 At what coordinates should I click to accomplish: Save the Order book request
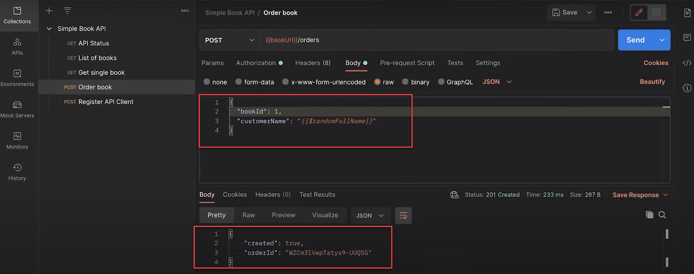pos(565,12)
